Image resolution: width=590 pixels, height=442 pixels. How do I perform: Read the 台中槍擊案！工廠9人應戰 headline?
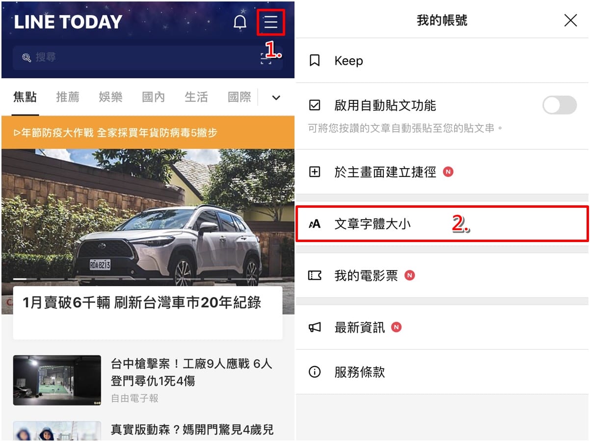191,372
